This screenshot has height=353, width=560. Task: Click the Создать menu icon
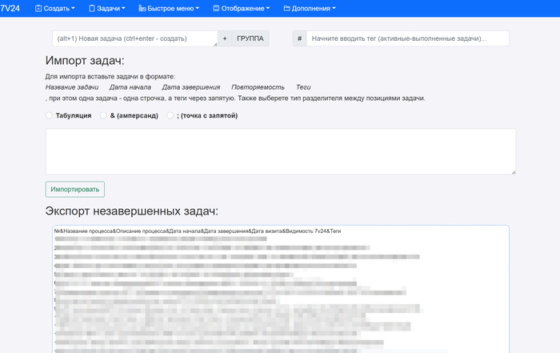click(38, 9)
